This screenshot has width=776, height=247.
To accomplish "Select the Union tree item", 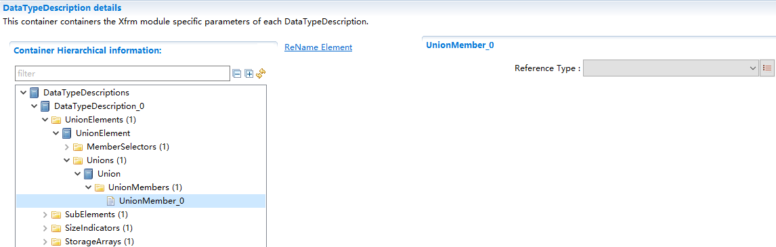I will (x=109, y=174).
